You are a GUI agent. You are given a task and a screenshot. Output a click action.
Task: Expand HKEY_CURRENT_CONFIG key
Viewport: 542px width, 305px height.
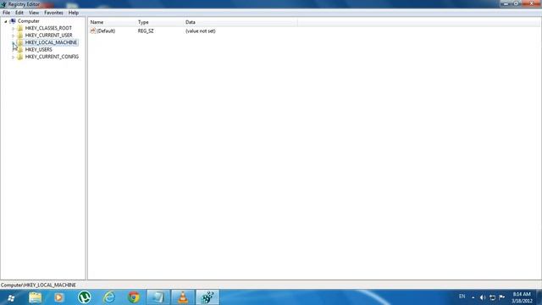(14, 57)
